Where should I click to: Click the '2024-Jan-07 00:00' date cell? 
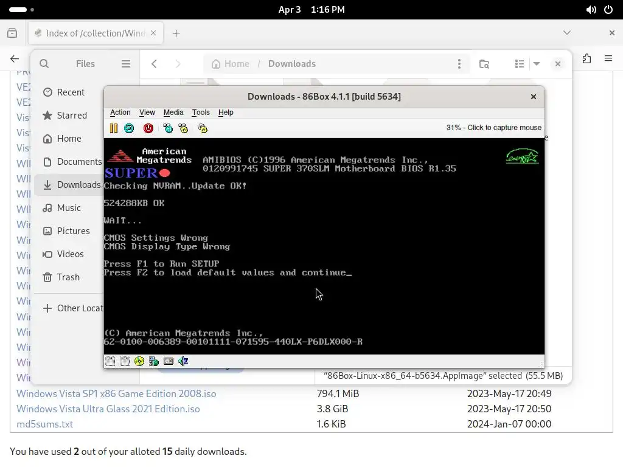509,424
